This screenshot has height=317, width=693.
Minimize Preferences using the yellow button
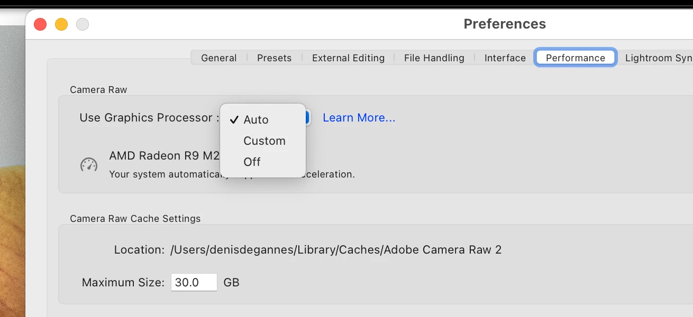click(61, 24)
